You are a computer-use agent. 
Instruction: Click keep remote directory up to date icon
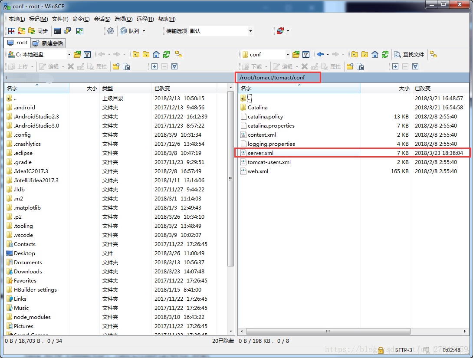(x=80, y=31)
